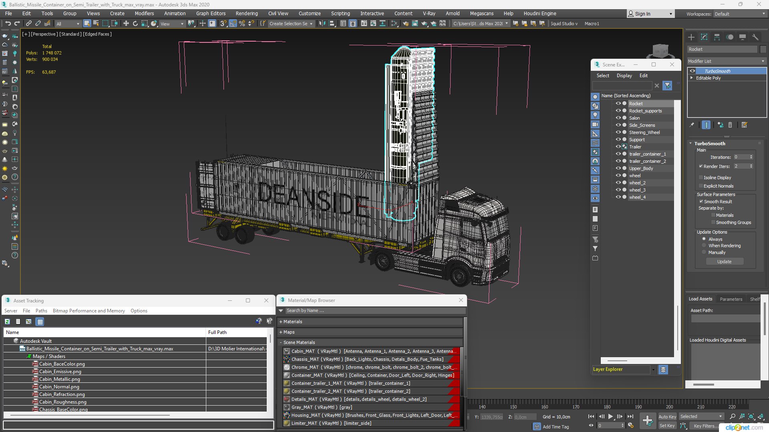Open Select by Name tool
The image size is (769, 432).
click(x=96, y=24)
